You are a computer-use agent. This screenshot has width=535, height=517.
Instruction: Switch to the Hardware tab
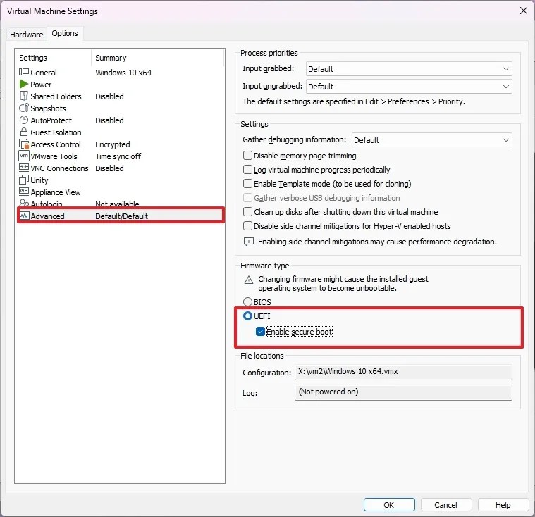27,35
